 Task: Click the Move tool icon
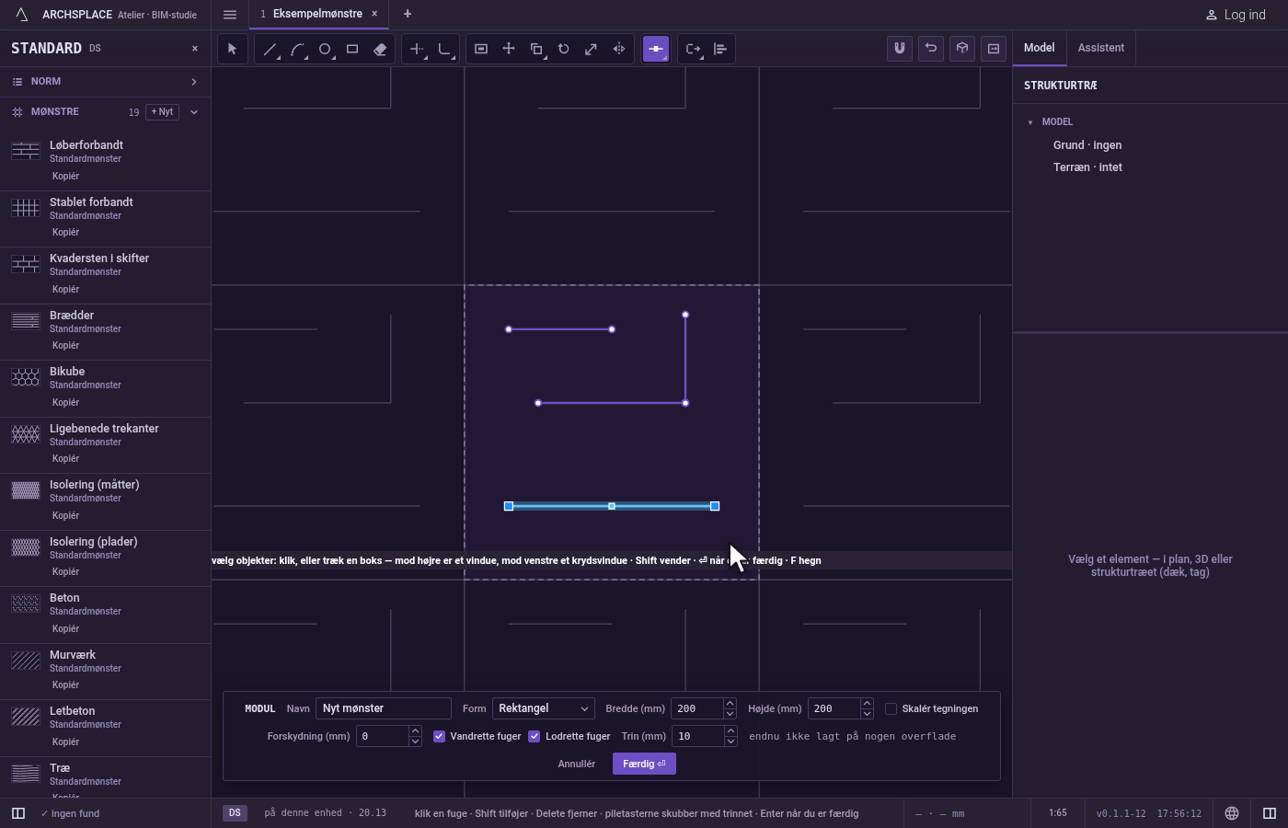tap(509, 49)
